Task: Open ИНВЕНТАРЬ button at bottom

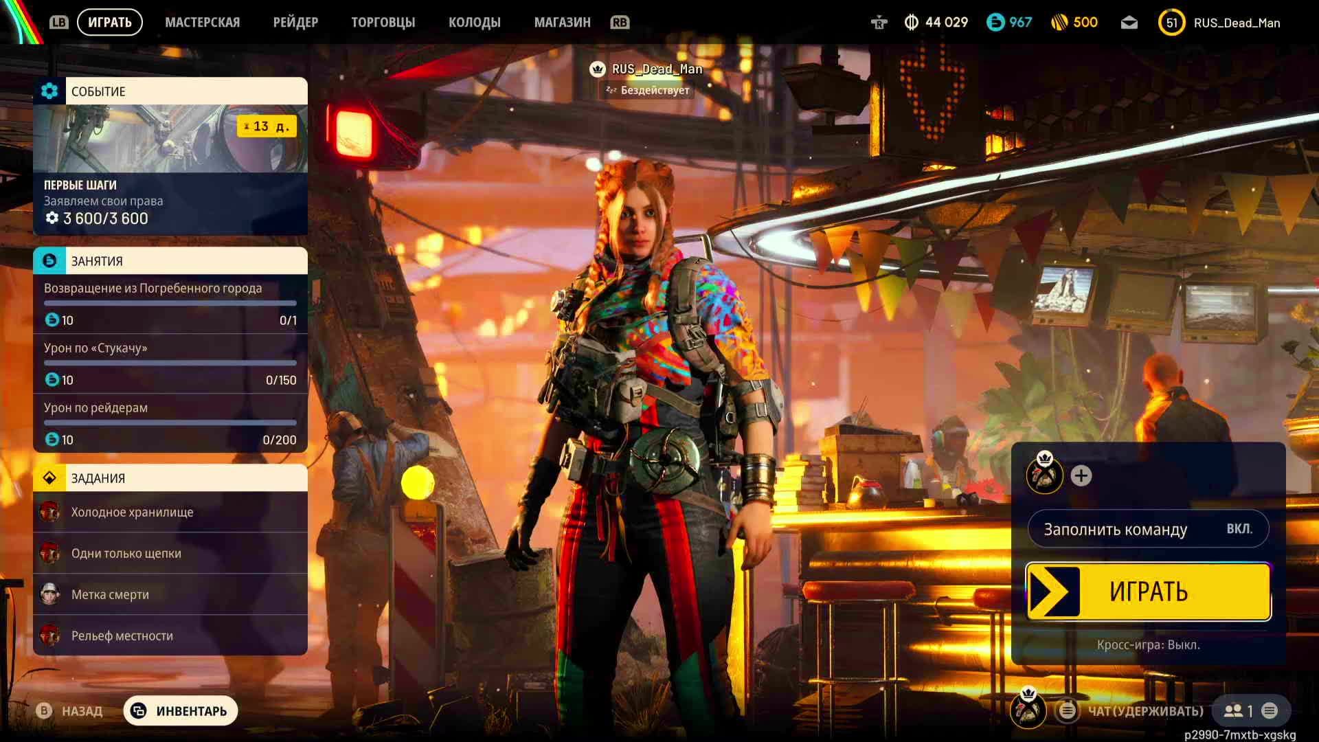Action: point(181,711)
